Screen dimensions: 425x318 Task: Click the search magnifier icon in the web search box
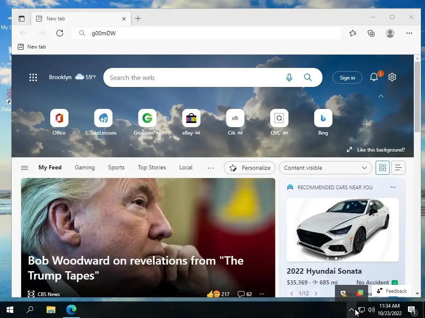(x=308, y=77)
